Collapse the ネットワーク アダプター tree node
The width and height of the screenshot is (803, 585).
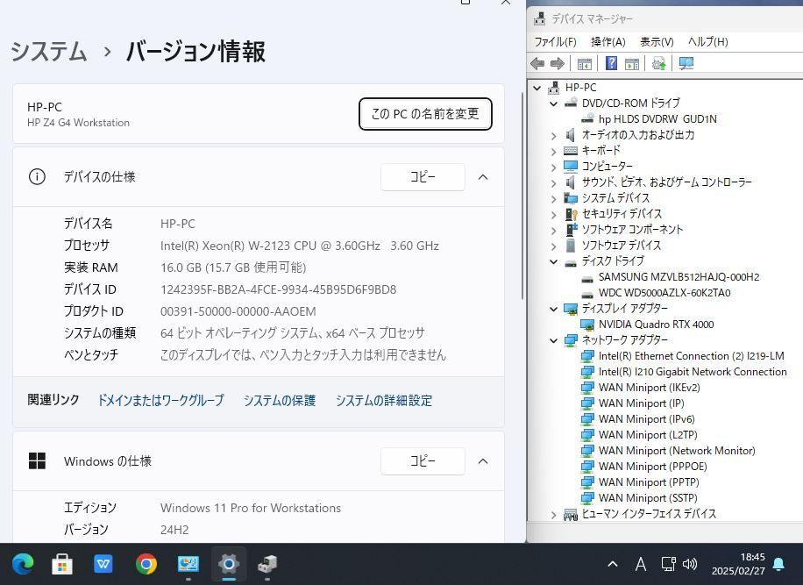click(553, 340)
